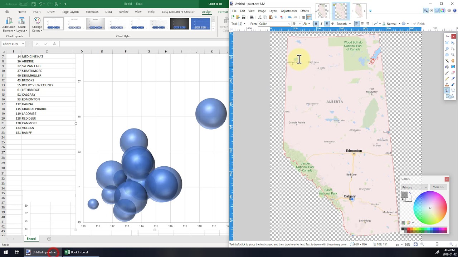458x257 pixels.
Task: Open Excel Easy Document Creator tab
Action: 178,12
